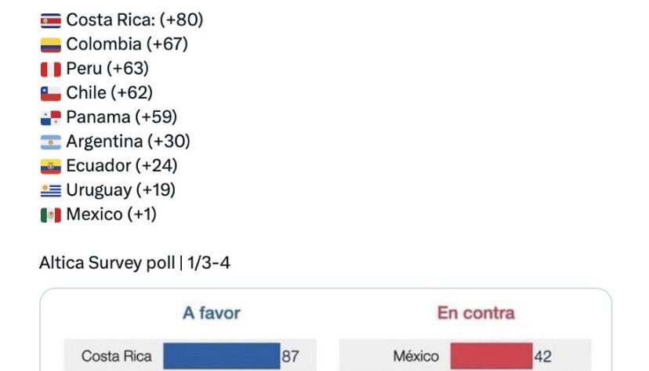Click the Panama (+59) text
Image resolution: width=649 pixels, height=371 pixels.
(x=121, y=117)
